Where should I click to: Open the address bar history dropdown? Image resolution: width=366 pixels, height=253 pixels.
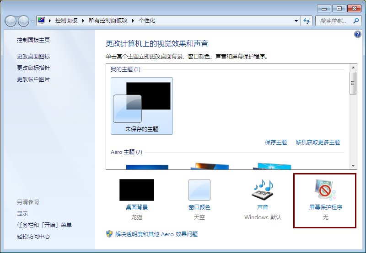(x=296, y=21)
